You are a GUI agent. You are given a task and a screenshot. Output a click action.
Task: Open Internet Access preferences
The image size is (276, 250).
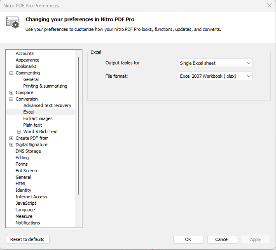[31, 197]
